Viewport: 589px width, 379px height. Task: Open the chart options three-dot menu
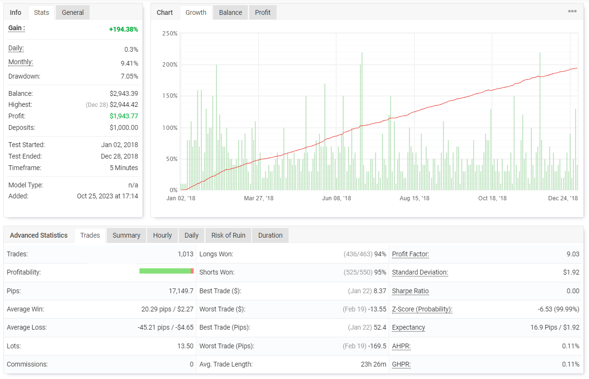pos(572,11)
